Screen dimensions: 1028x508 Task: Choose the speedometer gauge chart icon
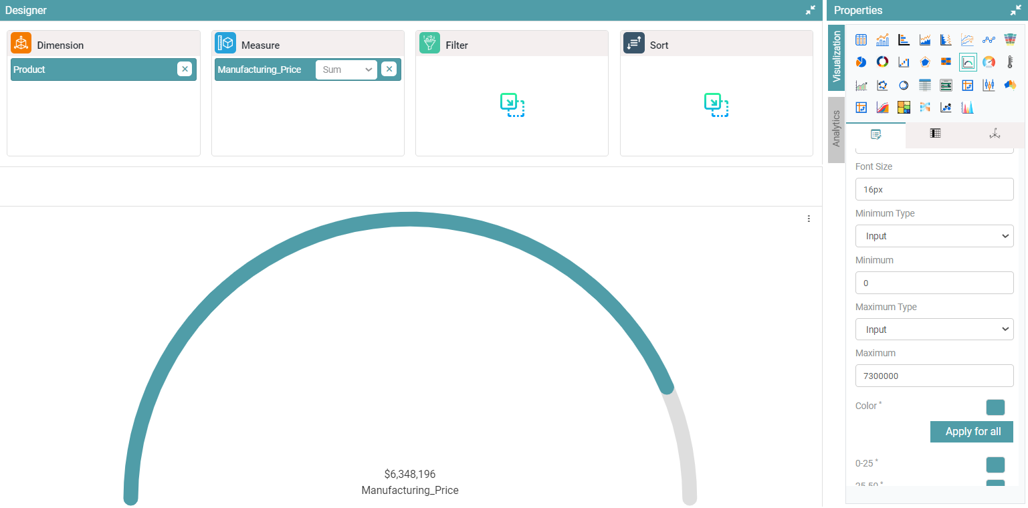[989, 62]
